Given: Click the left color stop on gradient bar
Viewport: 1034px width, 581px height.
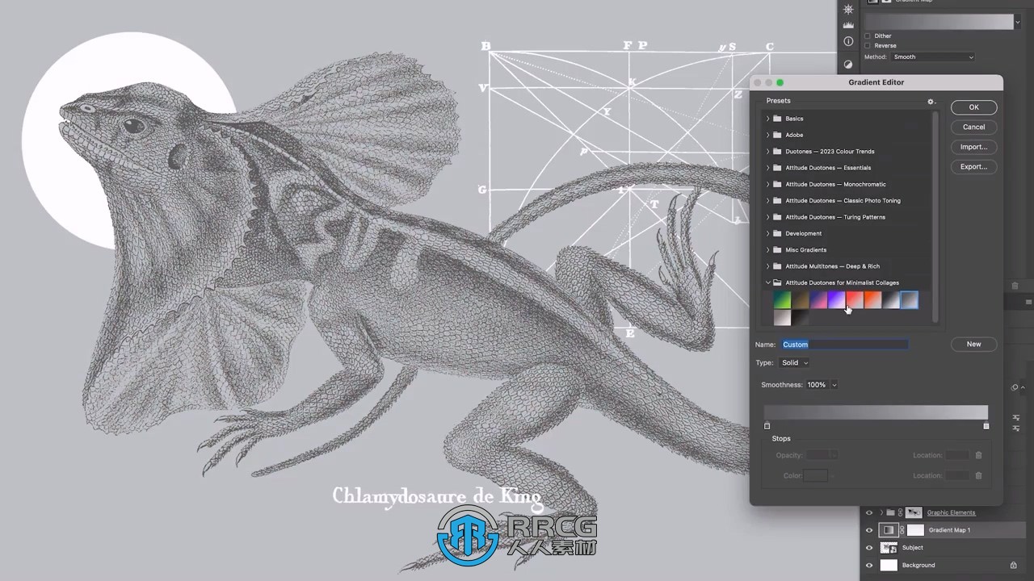Looking at the screenshot, I should (x=767, y=426).
